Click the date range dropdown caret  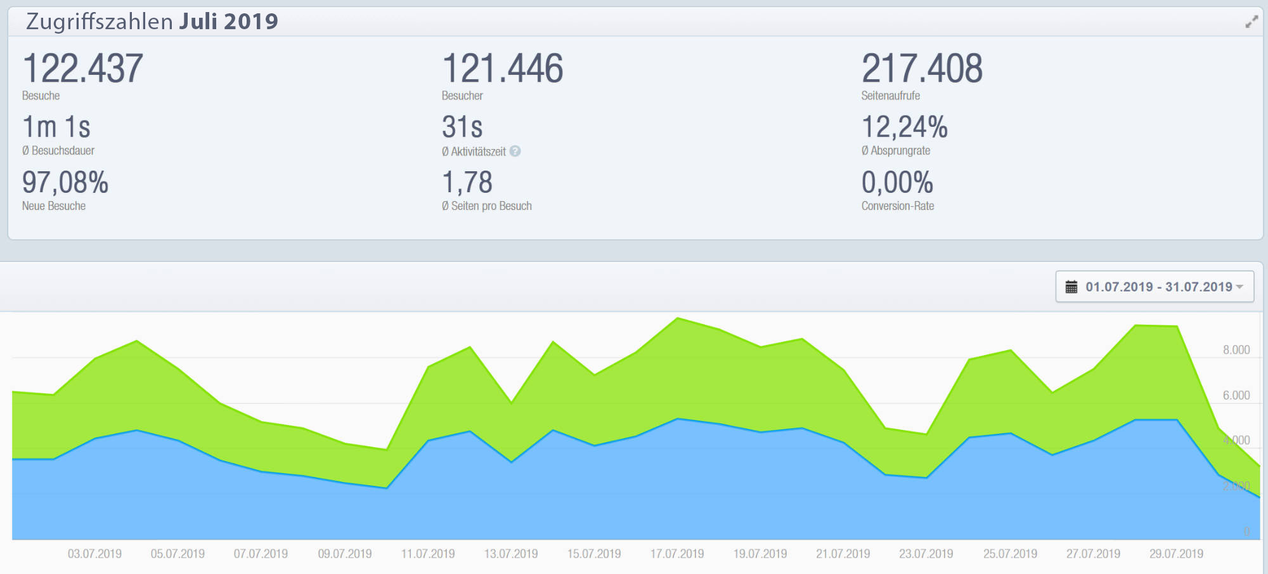tap(1239, 287)
